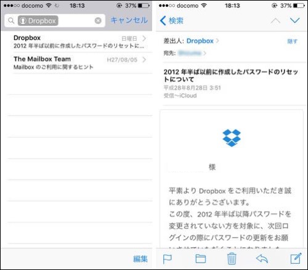Tap 編集 edit button at bottom

(140, 259)
